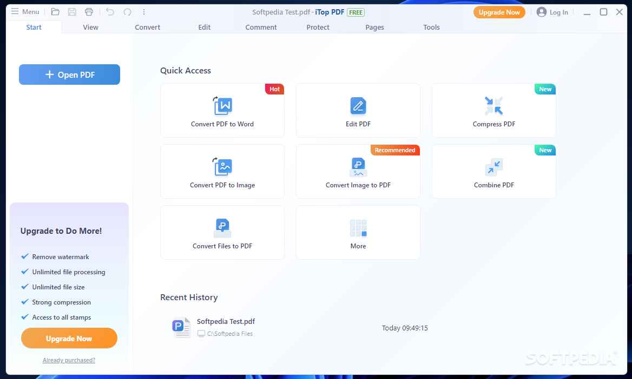Start Convert Image to PDF
Image resolution: width=632 pixels, height=379 pixels.
point(358,172)
